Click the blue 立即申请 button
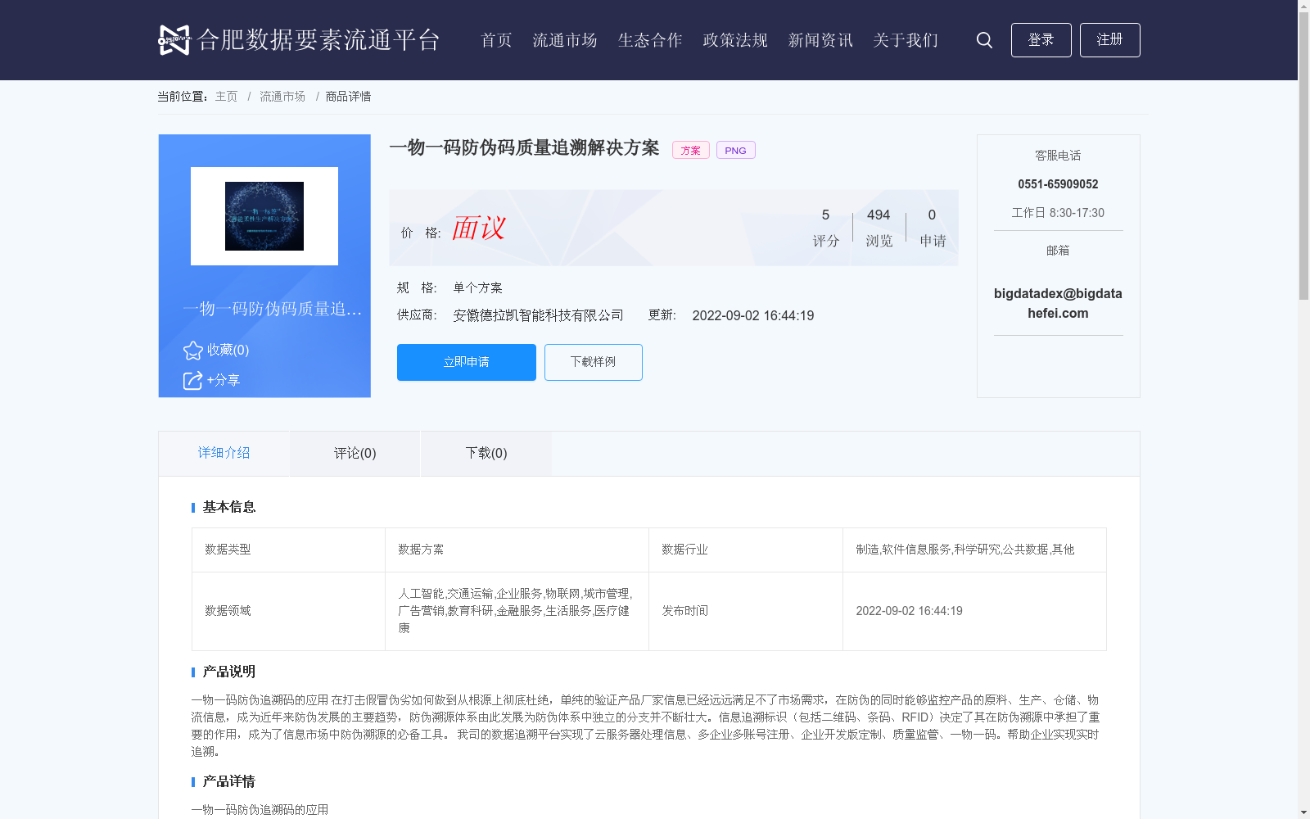Screen dimensions: 1310x819 467,362
